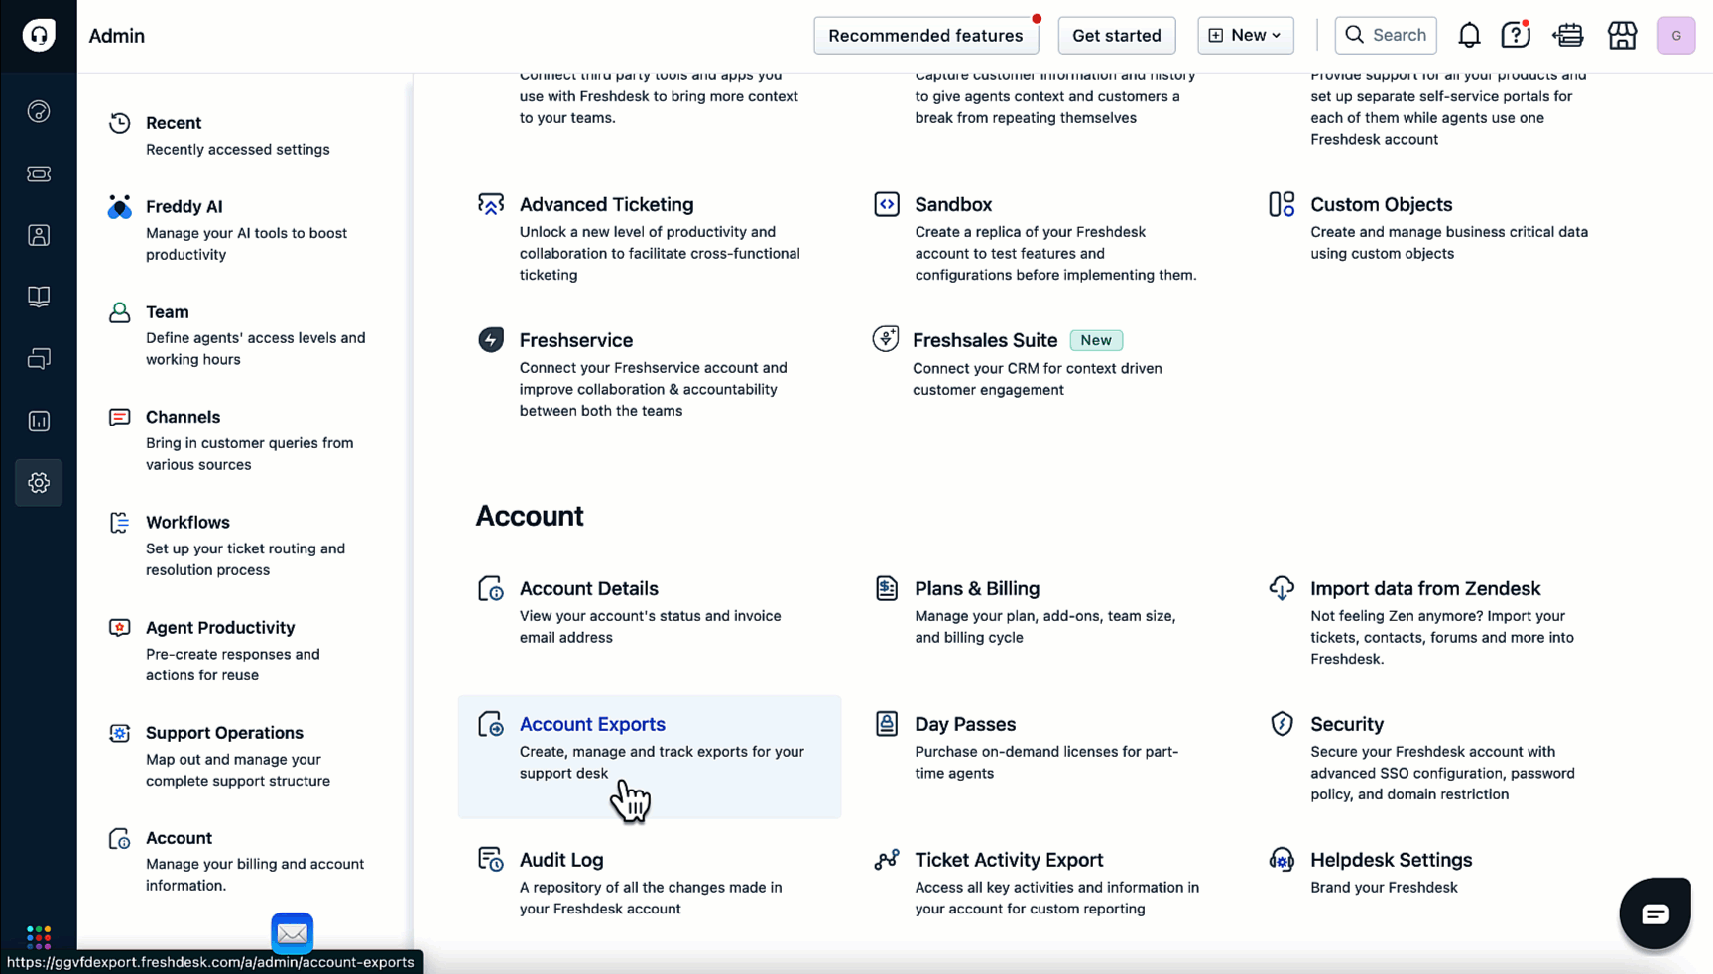
Task: Open the Sandbox link
Action: [953, 204]
